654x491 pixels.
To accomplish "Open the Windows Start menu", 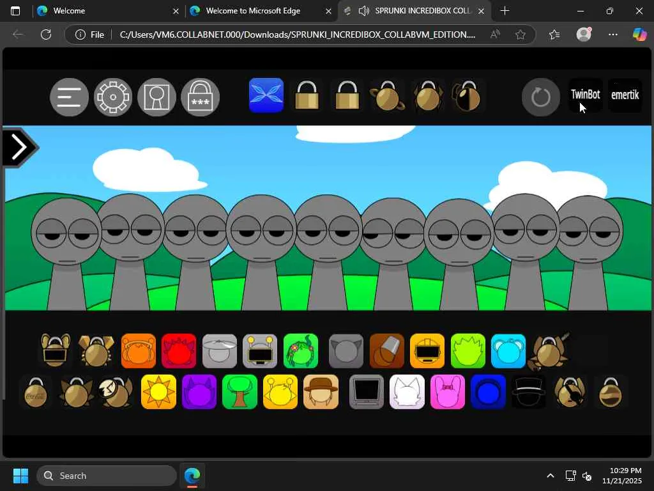I will tap(20, 476).
